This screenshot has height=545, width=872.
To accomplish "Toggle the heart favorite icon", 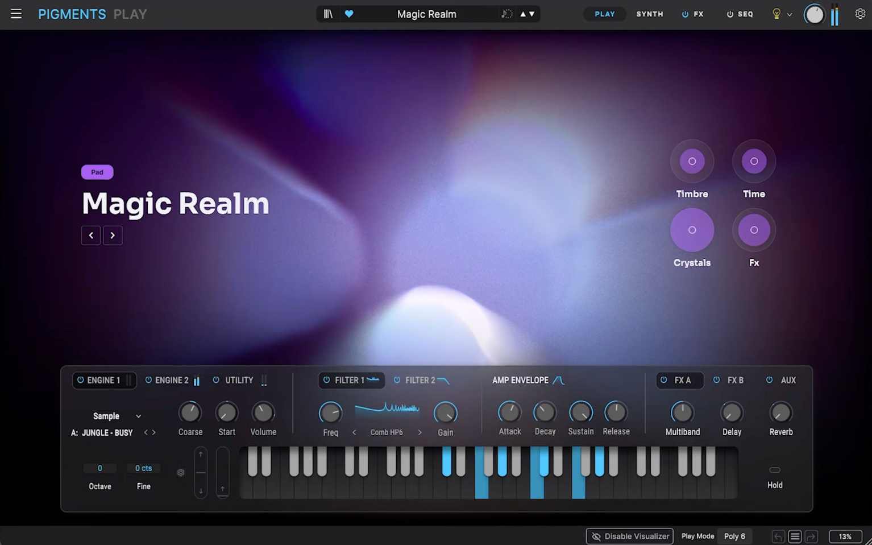I will pos(349,14).
